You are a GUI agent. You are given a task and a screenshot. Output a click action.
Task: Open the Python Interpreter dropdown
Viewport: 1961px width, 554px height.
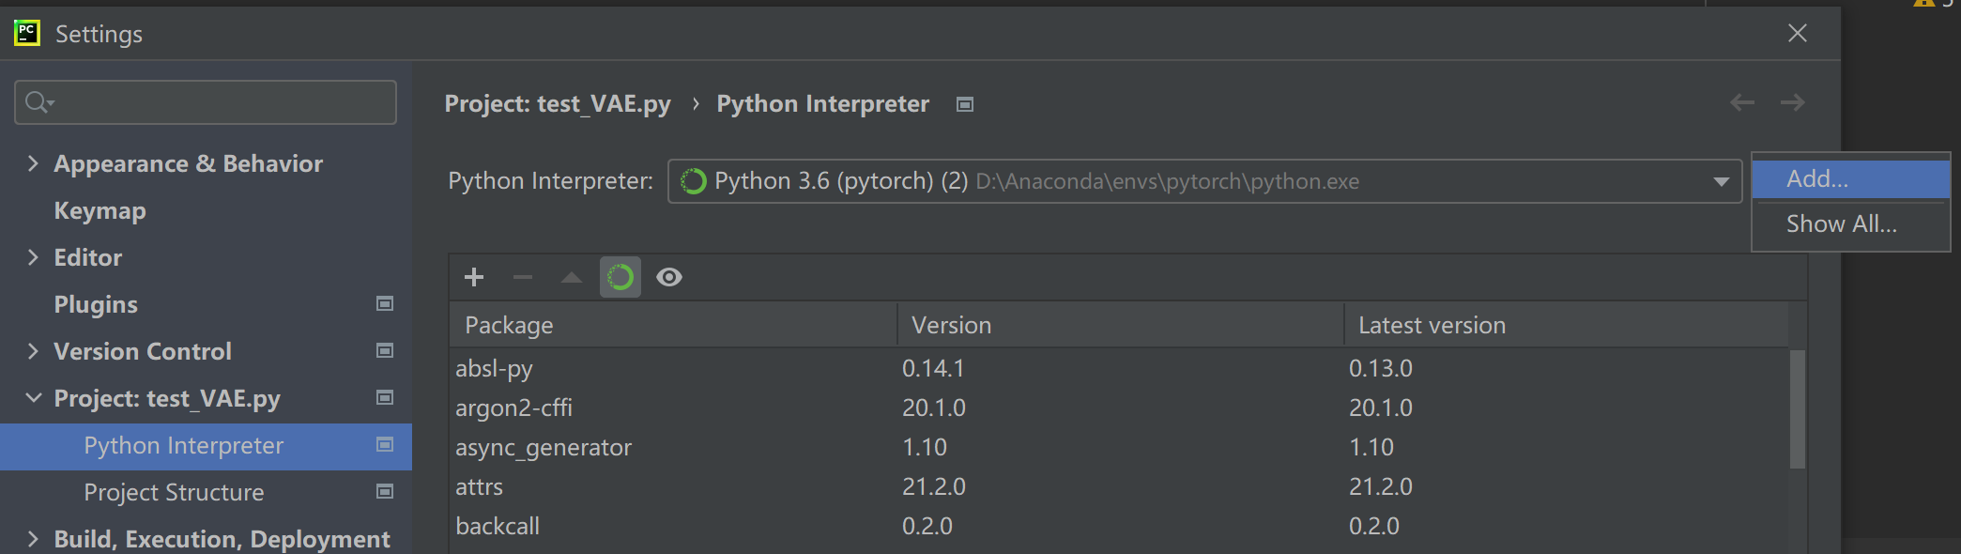[1721, 181]
